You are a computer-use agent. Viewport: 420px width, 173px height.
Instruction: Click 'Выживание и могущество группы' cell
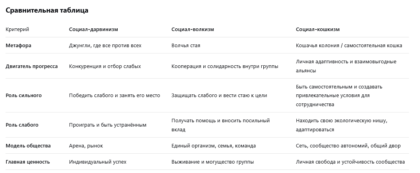pyautogui.click(x=212, y=162)
